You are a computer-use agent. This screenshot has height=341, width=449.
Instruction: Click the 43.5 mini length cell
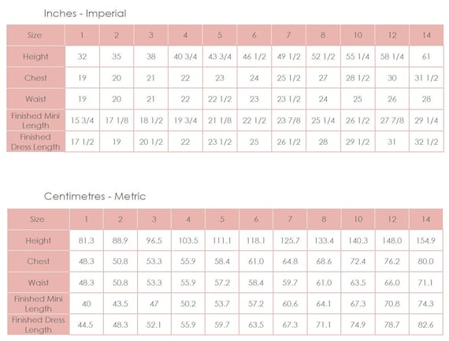[x=121, y=303]
